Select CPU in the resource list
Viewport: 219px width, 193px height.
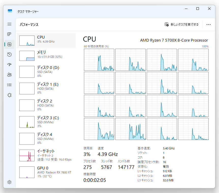46,41
